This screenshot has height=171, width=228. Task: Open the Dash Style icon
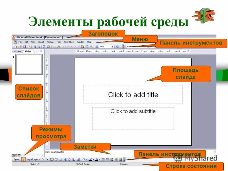[107, 159]
